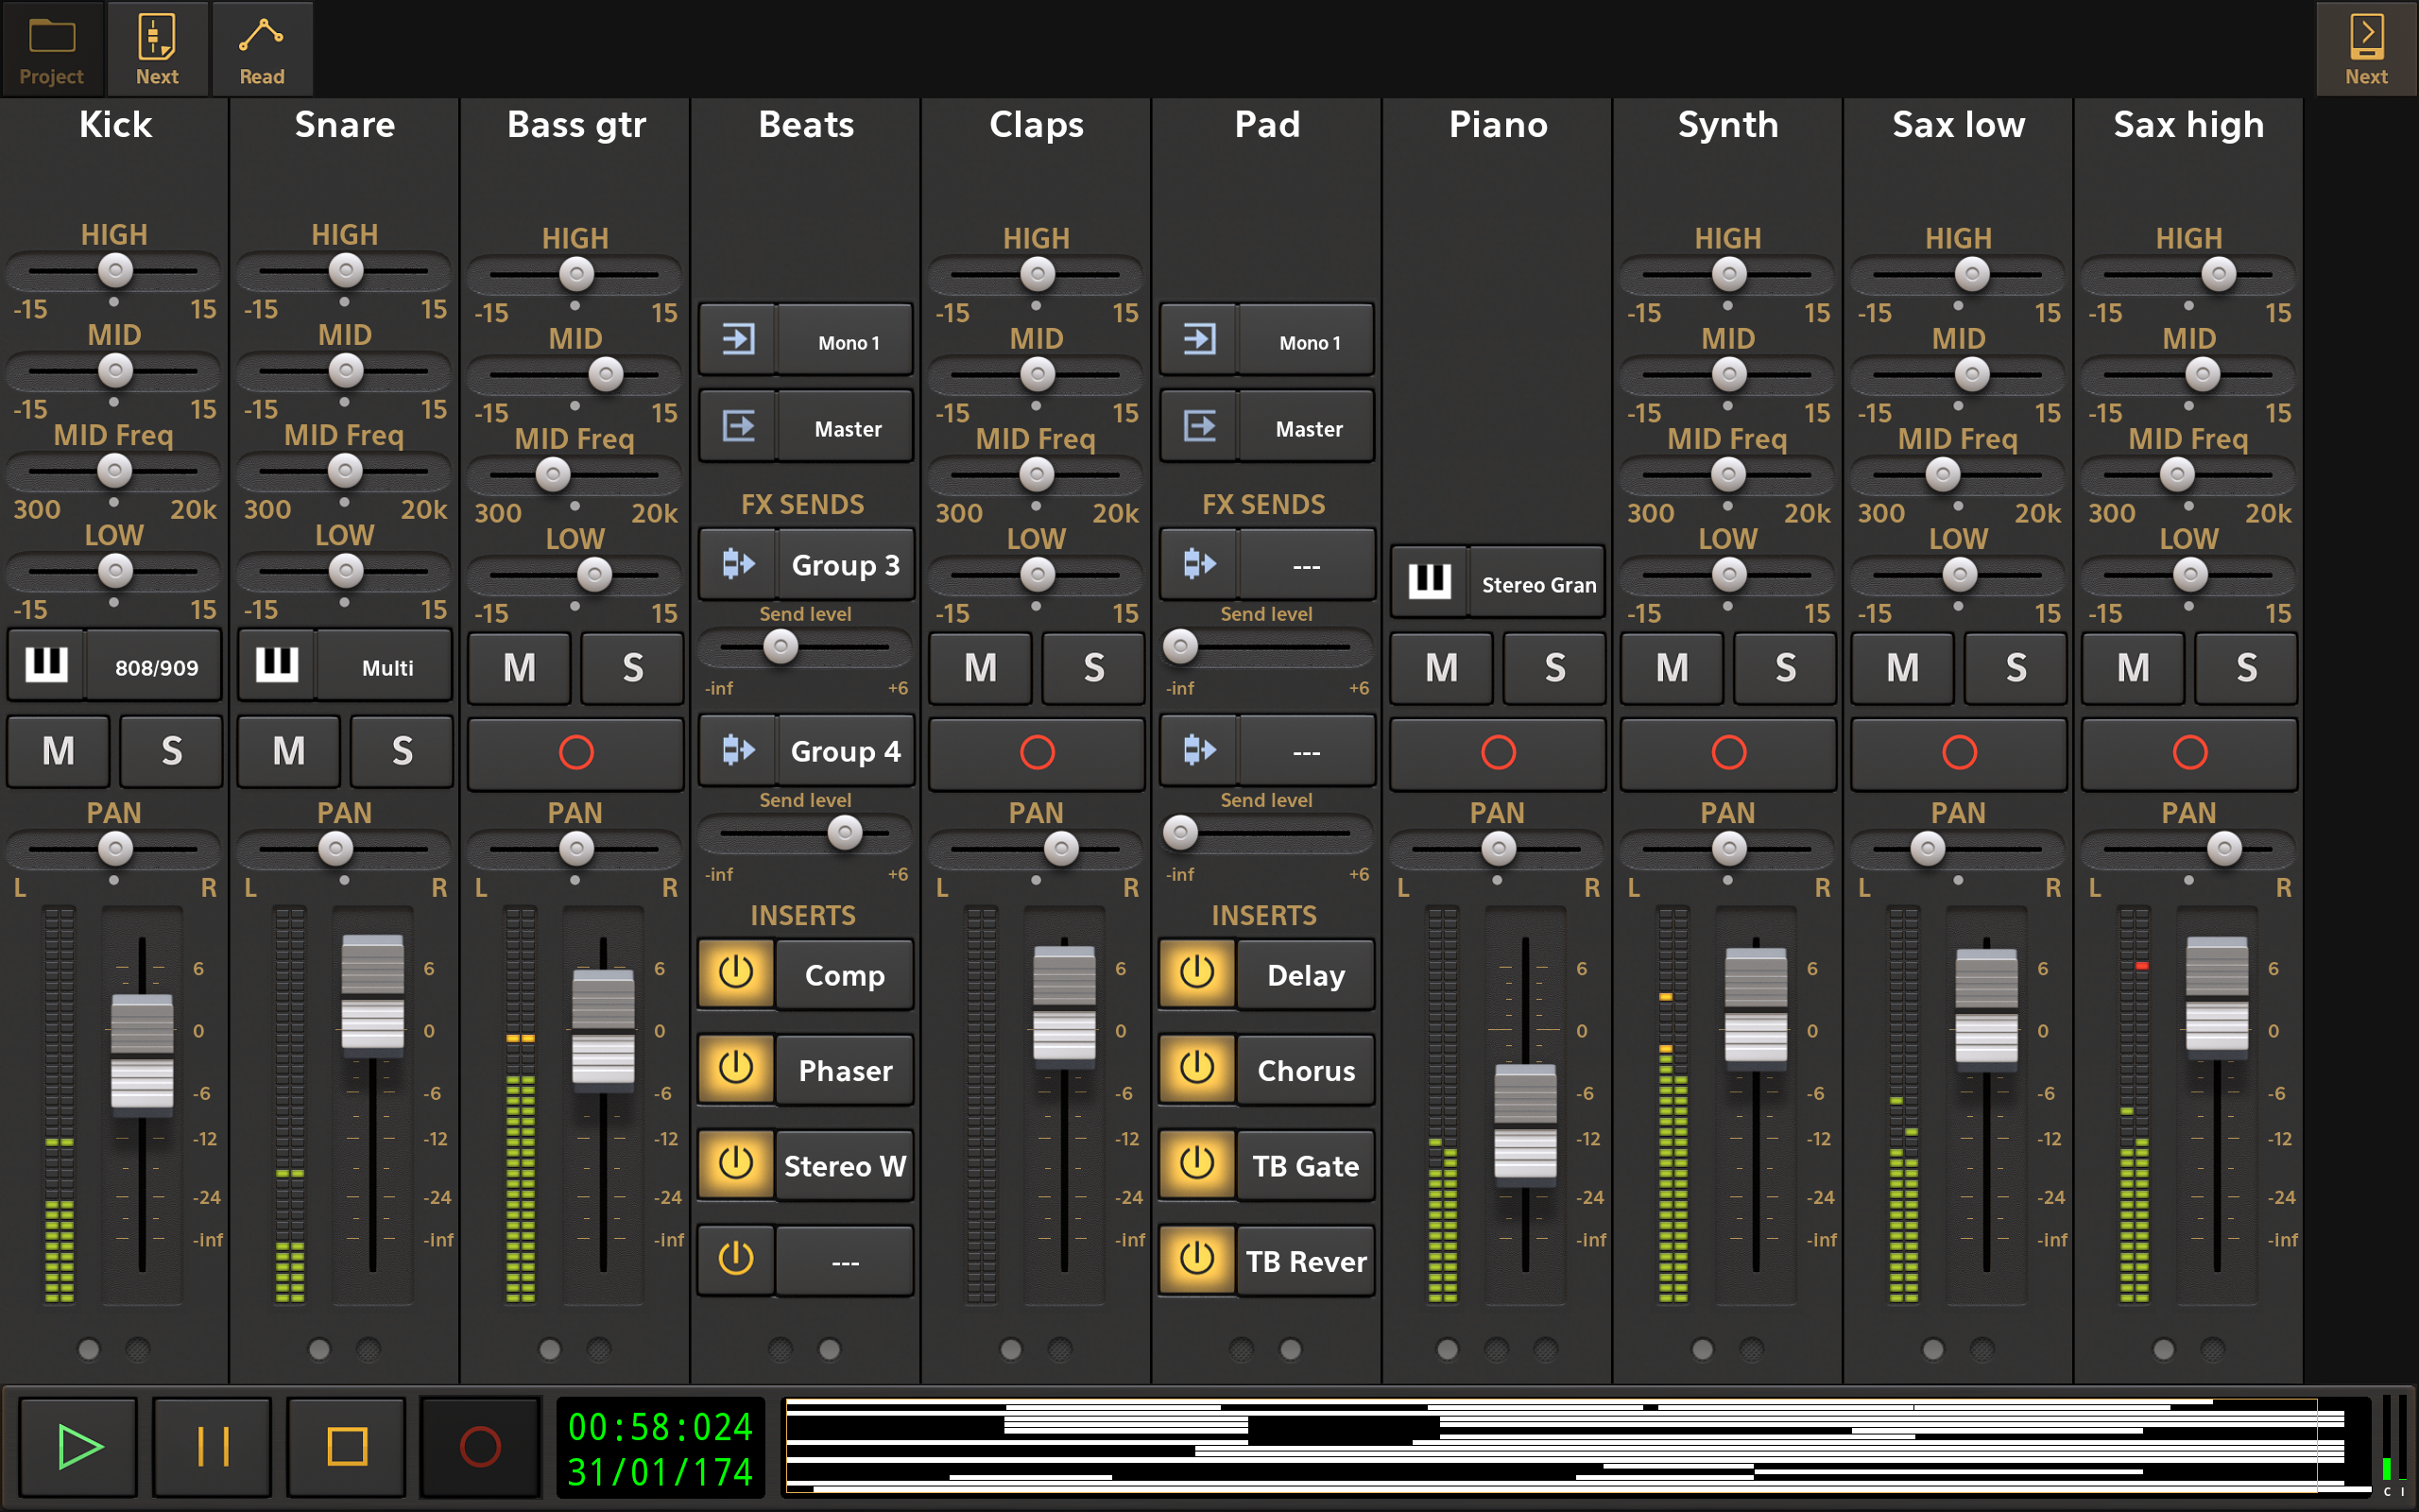Image resolution: width=2419 pixels, height=1512 pixels.
Task: Open the Project folder icon
Action: 52,48
